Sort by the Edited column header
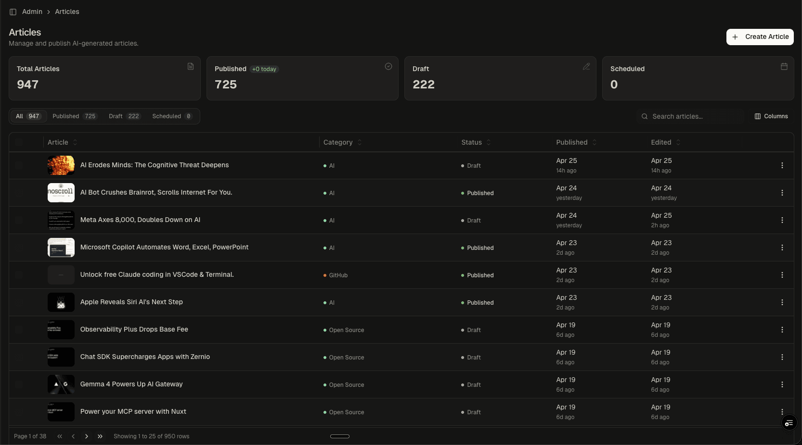Screen dimensions: 802x445 pos(665,142)
